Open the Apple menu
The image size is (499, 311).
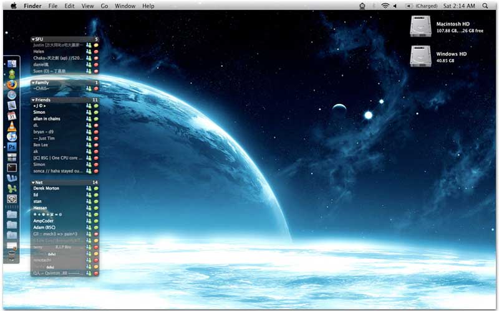pos(13,6)
